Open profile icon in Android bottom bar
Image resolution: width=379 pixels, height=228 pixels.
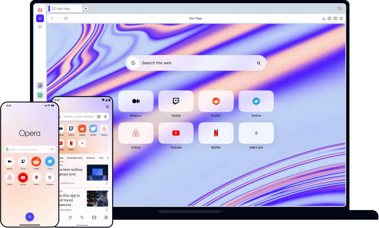(x=106, y=217)
